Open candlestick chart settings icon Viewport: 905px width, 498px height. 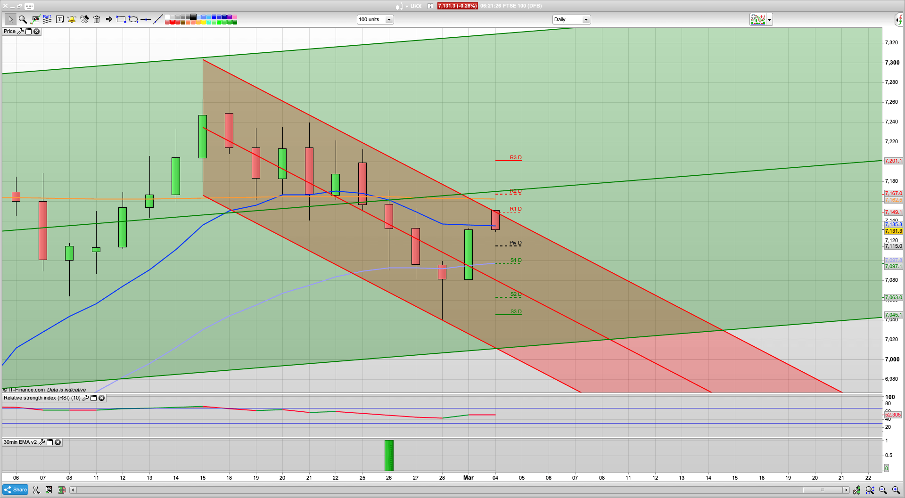point(856,490)
